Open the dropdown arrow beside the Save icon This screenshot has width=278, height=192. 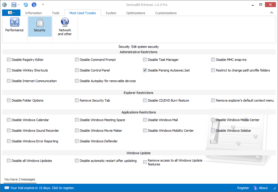coord(19,5)
